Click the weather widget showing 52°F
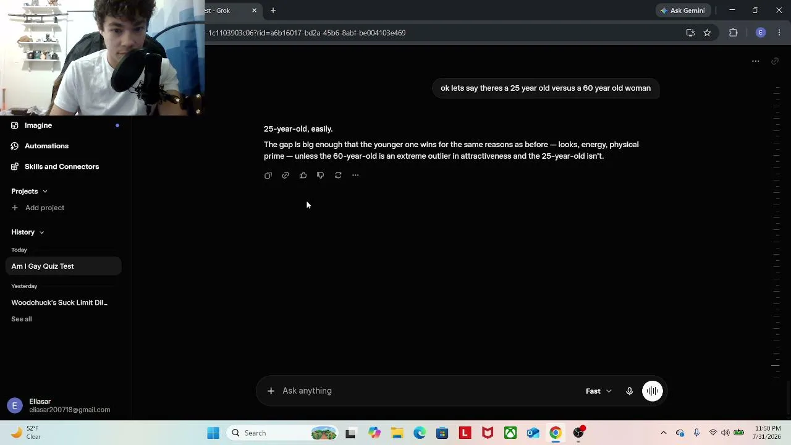This screenshot has width=791, height=445. pos(26,433)
